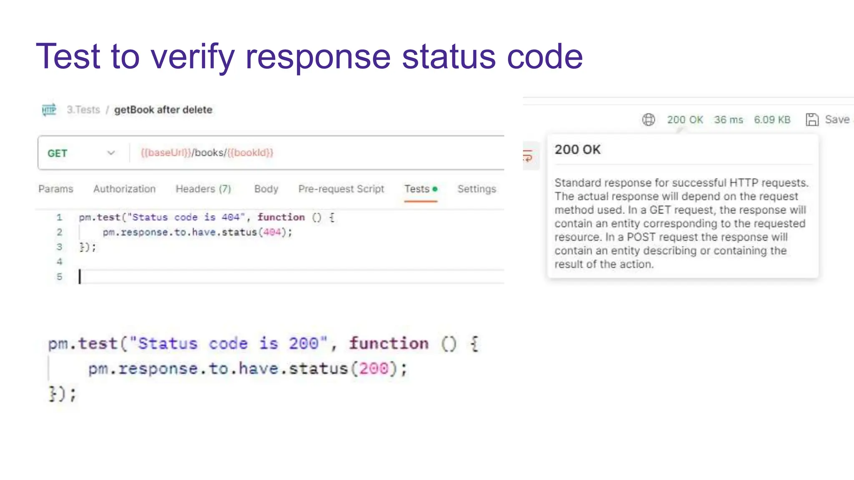Click the 200 OK status label

point(685,120)
